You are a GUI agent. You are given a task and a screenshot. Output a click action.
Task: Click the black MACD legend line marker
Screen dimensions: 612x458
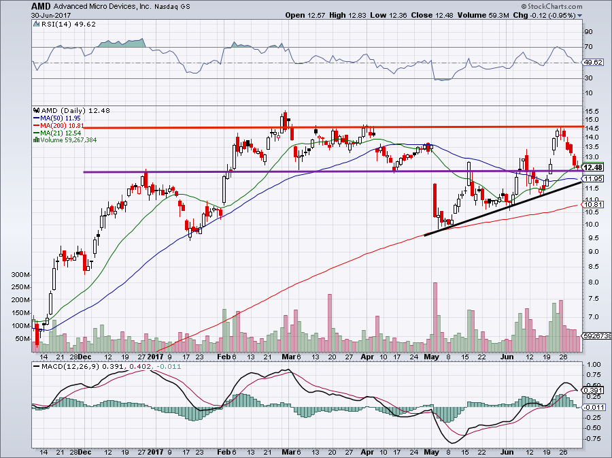pos(36,367)
